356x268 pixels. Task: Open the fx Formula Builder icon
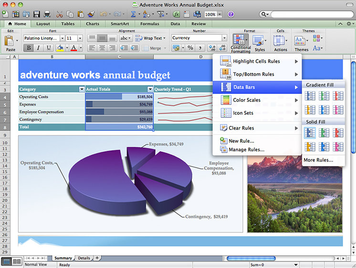[x=176, y=14]
